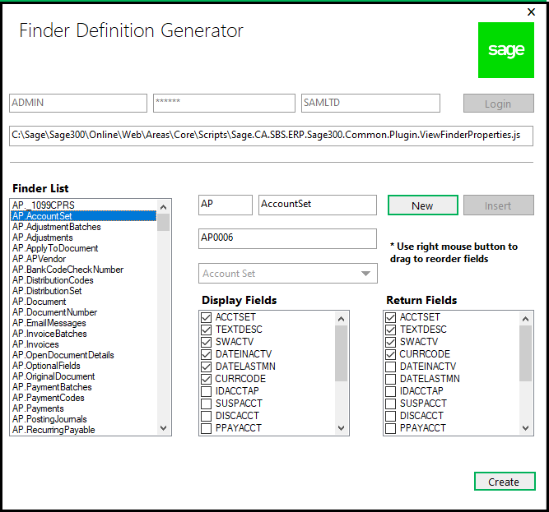Image resolution: width=549 pixels, height=512 pixels.
Task: Check DISCACCT in Display Fields
Action: tap(207, 416)
